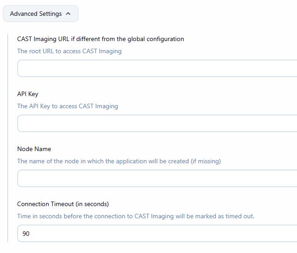Screen dimensions: 297x253
Task: Click the Node Name label
Action: point(34,149)
